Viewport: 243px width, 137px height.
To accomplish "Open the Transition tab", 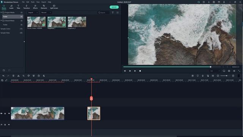I will [27, 7].
